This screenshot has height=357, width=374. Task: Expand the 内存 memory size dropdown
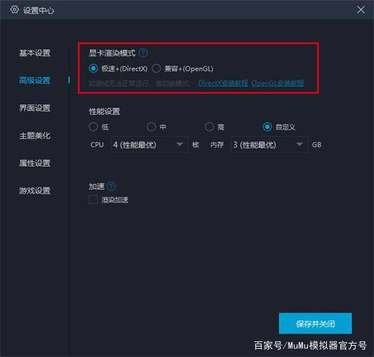[269, 145]
